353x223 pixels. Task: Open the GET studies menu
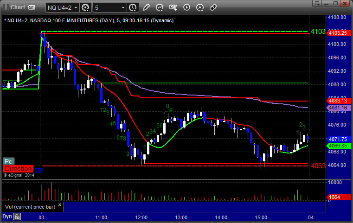click(x=173, y=7)
